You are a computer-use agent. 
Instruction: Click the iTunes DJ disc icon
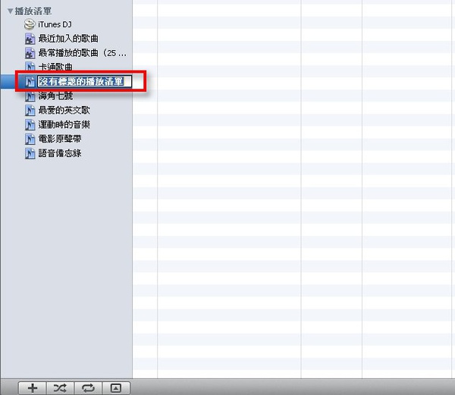[30, 24]
